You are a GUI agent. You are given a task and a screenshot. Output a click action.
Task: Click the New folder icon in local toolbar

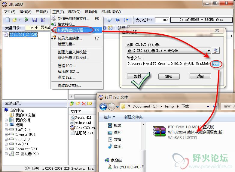78,104
